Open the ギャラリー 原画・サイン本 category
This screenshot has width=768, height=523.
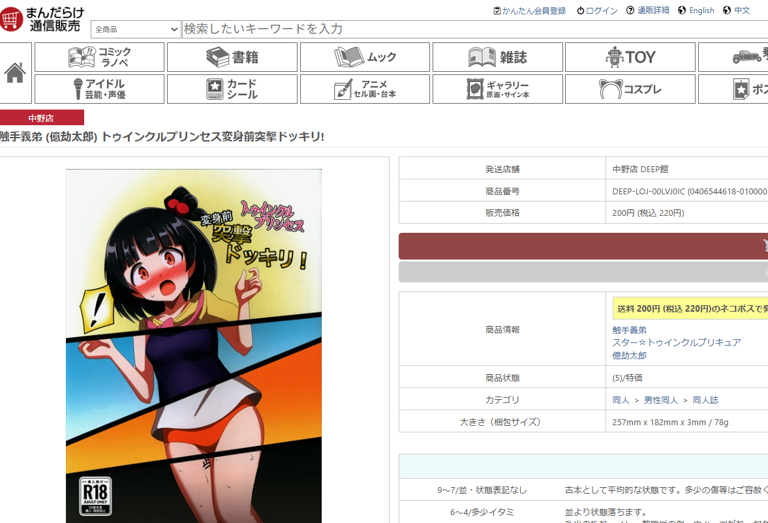[497, 89]
